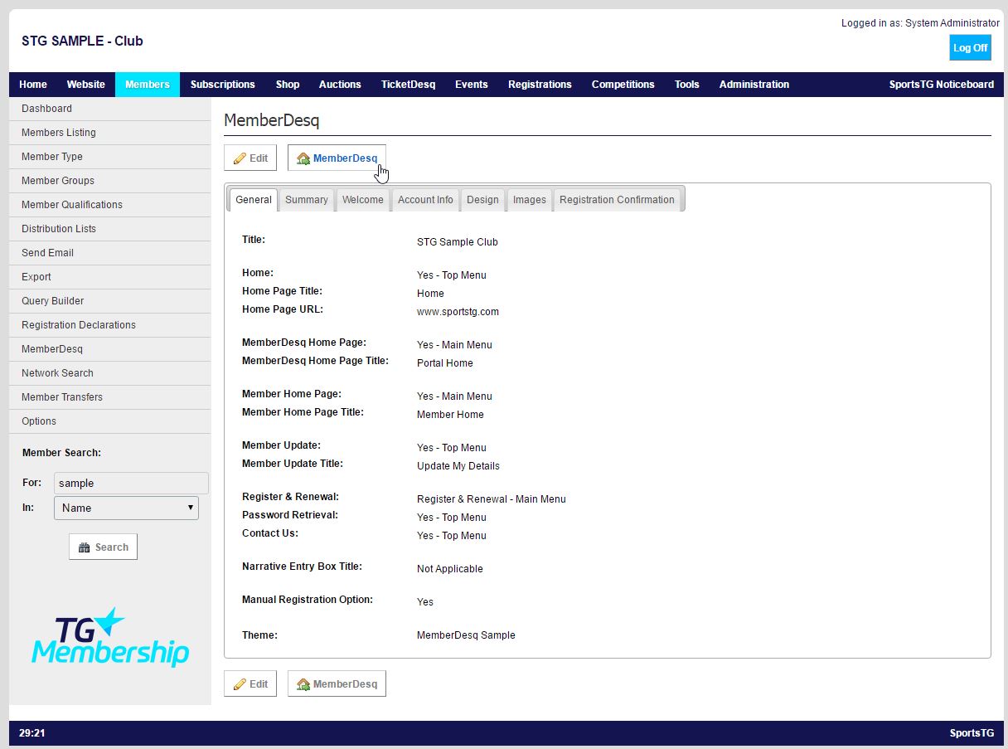Click the Member Search 'For' input field
The height and width of the screenshot is (749, 1008).
[131, 484]
